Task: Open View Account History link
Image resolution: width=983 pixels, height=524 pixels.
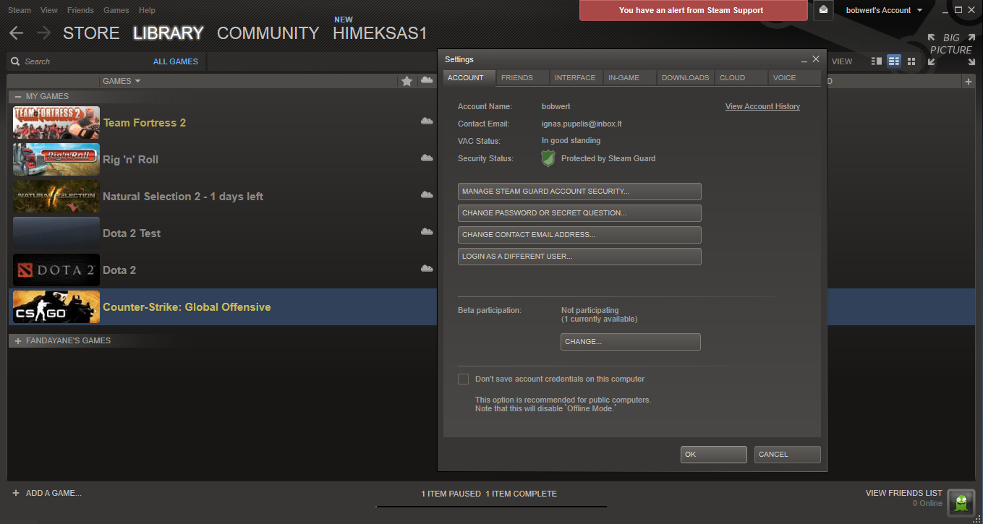Action: tap(762, 106)
